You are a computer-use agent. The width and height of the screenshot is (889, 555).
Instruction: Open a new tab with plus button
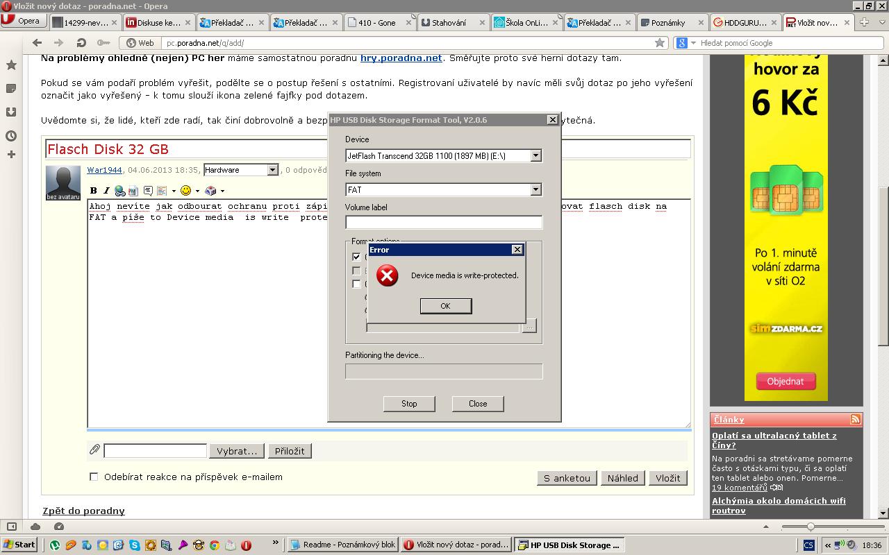864,22
